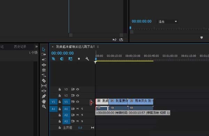Click the export frame icon in source monitor
This screenshot has height=136, width=209.
[121, 39]
